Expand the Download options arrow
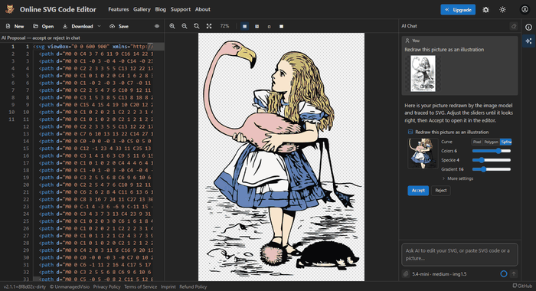The image size is (536, 291). click(x=99, y=26)
